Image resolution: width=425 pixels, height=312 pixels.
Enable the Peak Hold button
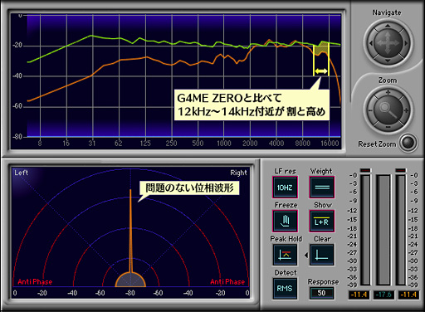click(285, 255)
